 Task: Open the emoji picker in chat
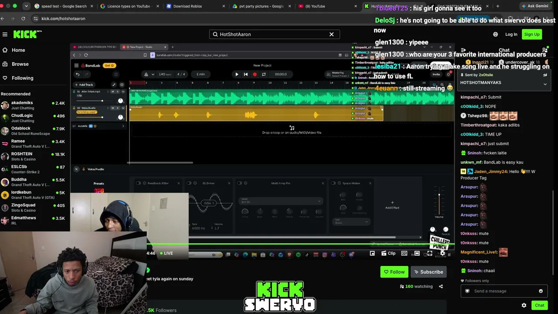click(x=541, y=291)
